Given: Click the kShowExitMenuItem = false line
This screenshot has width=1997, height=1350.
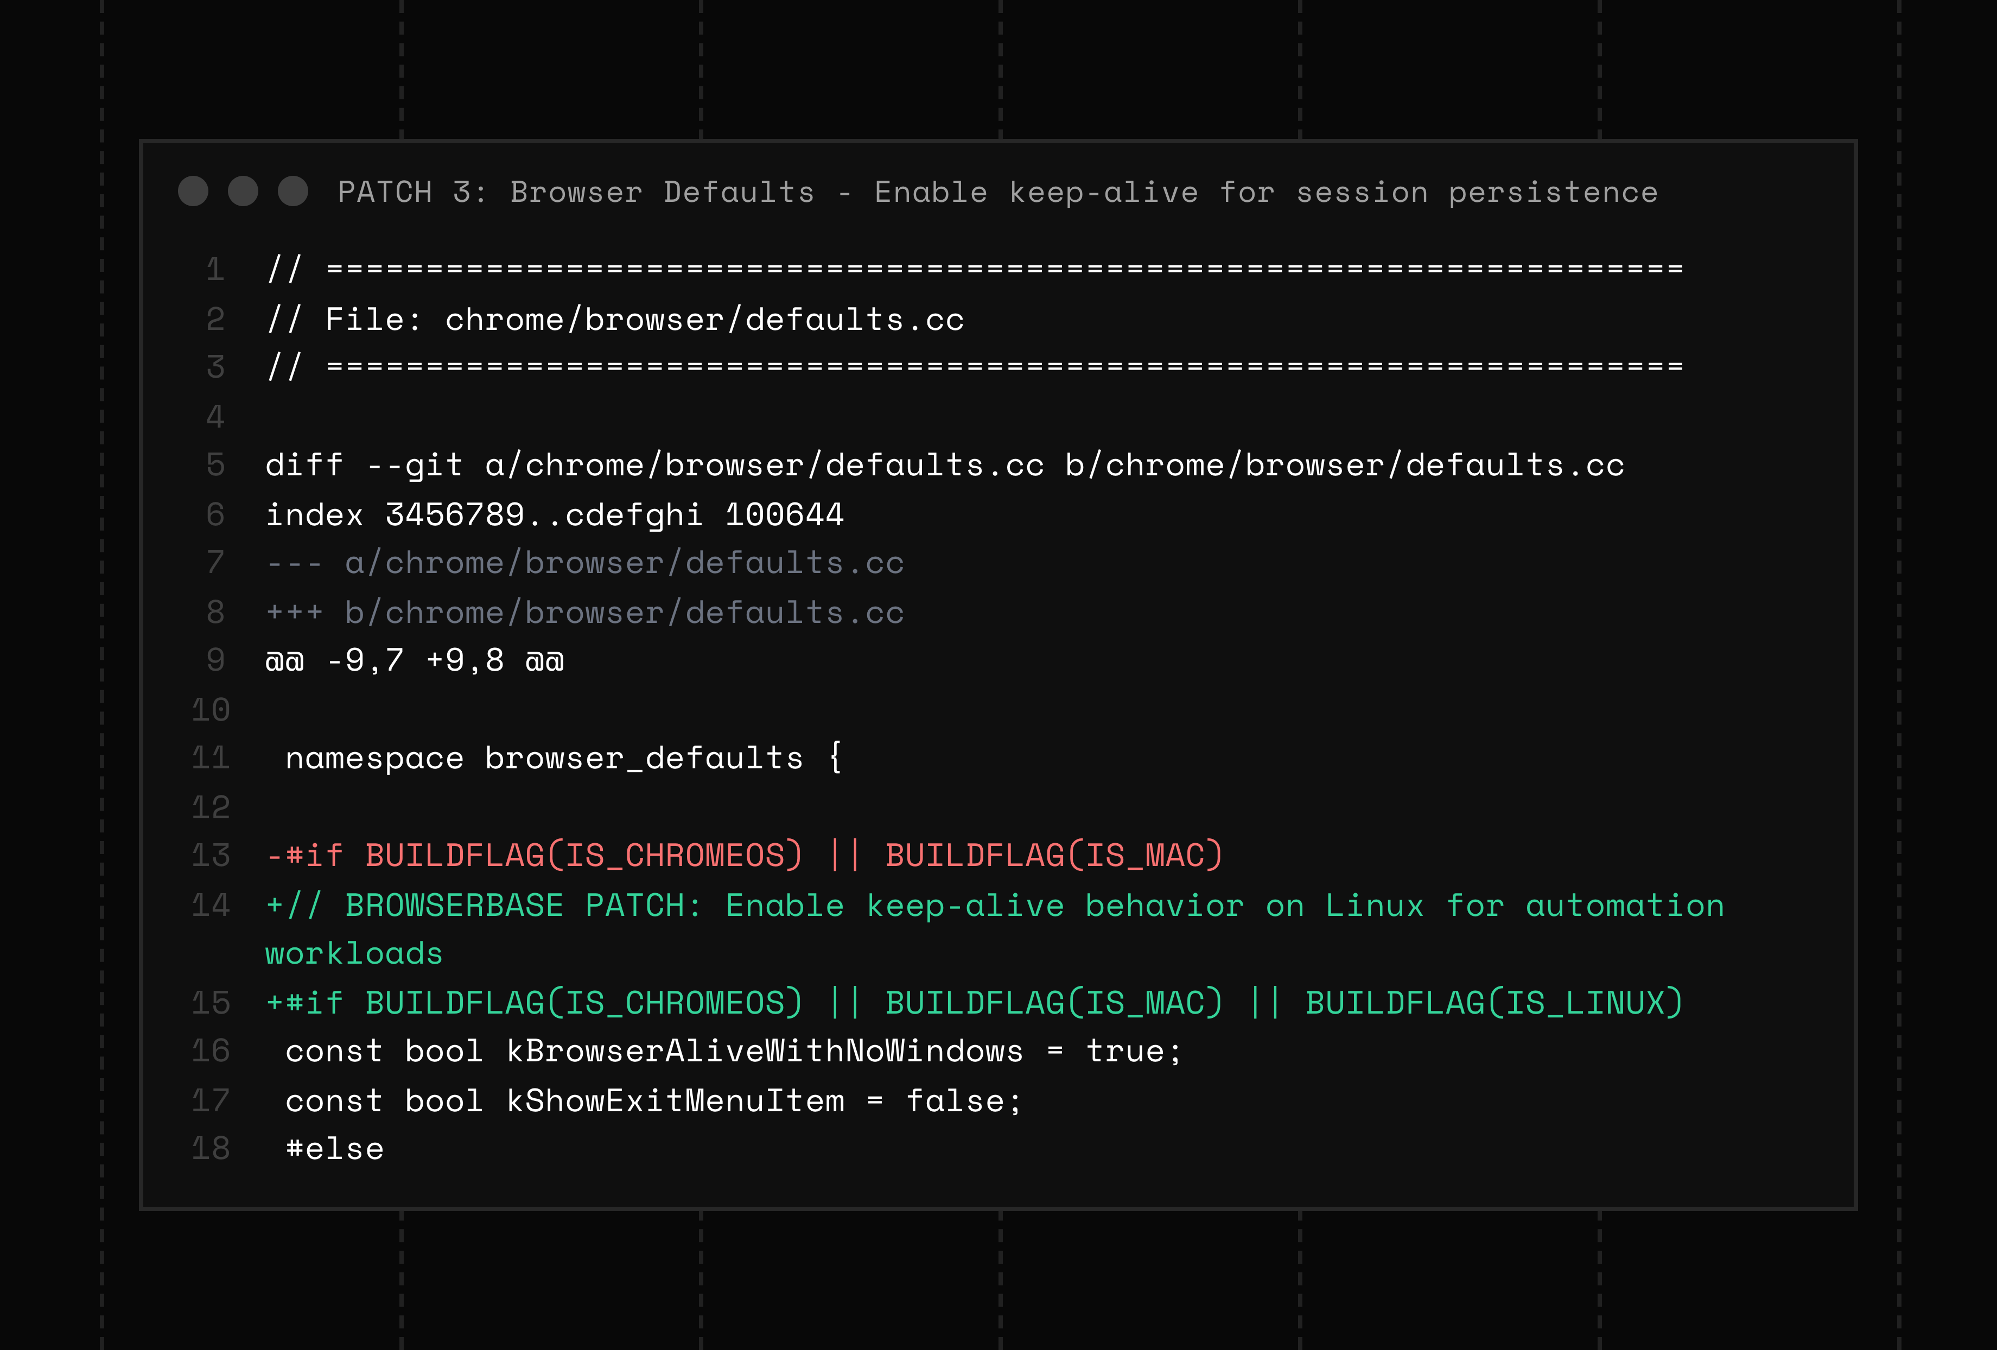Looking at the screenshot, I should pyautogui.click(x=653, y=1101).
